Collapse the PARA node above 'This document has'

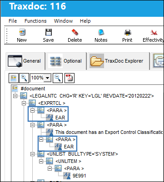pos(32,125)
